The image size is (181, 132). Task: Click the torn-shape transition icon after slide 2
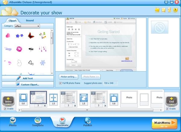click(x=84, y=98)
